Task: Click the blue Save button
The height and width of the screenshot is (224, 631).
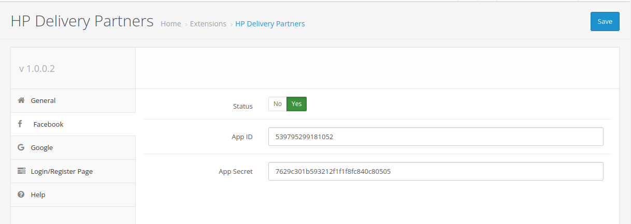Action: pos(605,21)
